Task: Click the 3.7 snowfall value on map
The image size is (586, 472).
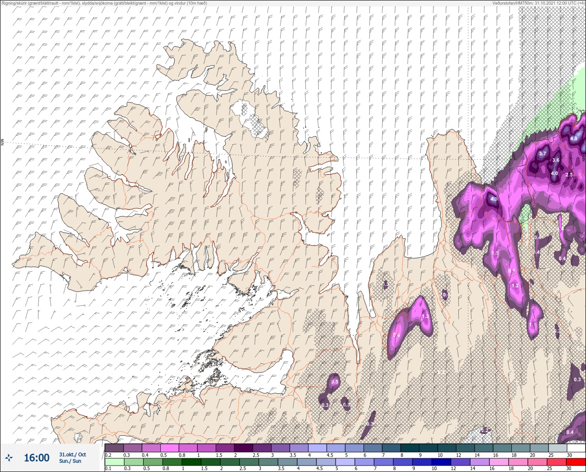Action: tap(543, 154)
